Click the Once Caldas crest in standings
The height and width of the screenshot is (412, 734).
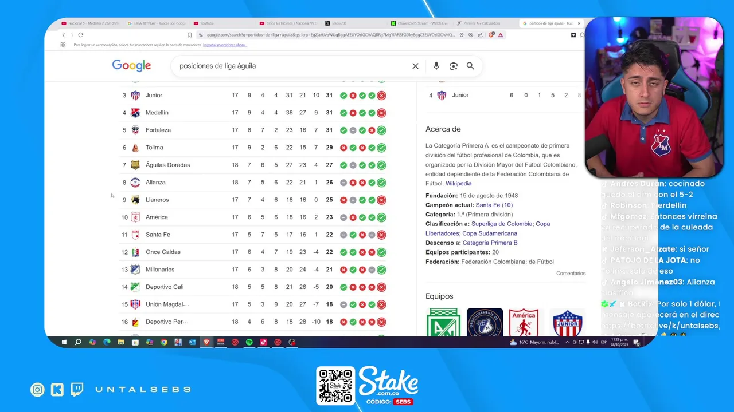tap(135, 252)
